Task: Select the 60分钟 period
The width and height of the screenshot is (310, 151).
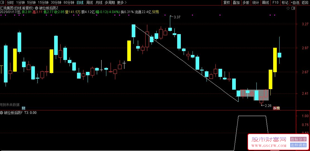Action: [x=69, y=2]
